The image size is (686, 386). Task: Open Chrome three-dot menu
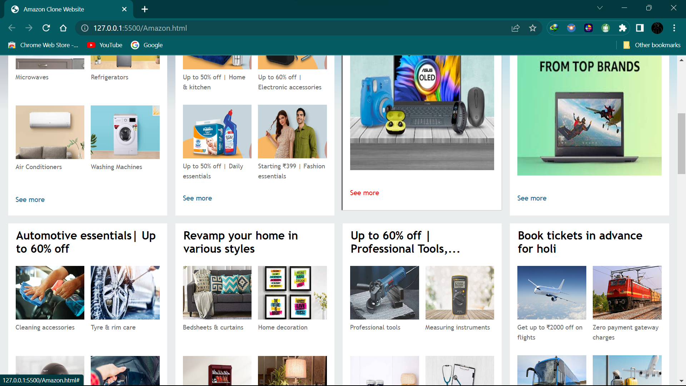[x=674, y=28]
